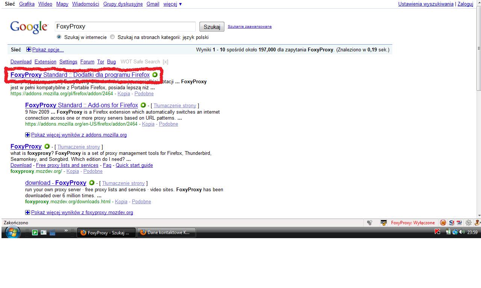Open the Quick start guide sitelink
481x288 pixels.
coord(134,165)
